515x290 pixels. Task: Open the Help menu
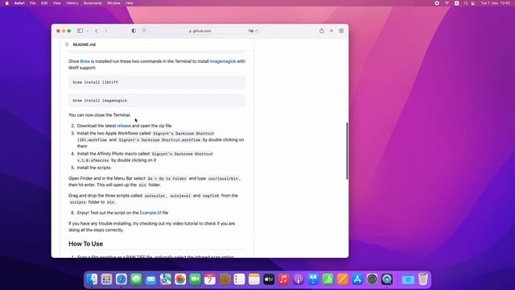[x=130, y=3]
